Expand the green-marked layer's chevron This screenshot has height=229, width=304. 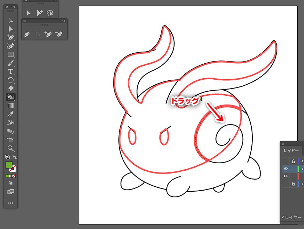302,169
